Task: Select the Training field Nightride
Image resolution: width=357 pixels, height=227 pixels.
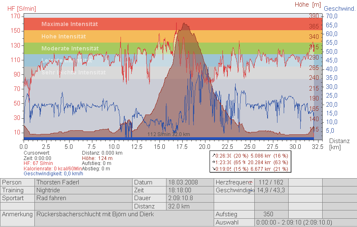Action: [48, 190]
